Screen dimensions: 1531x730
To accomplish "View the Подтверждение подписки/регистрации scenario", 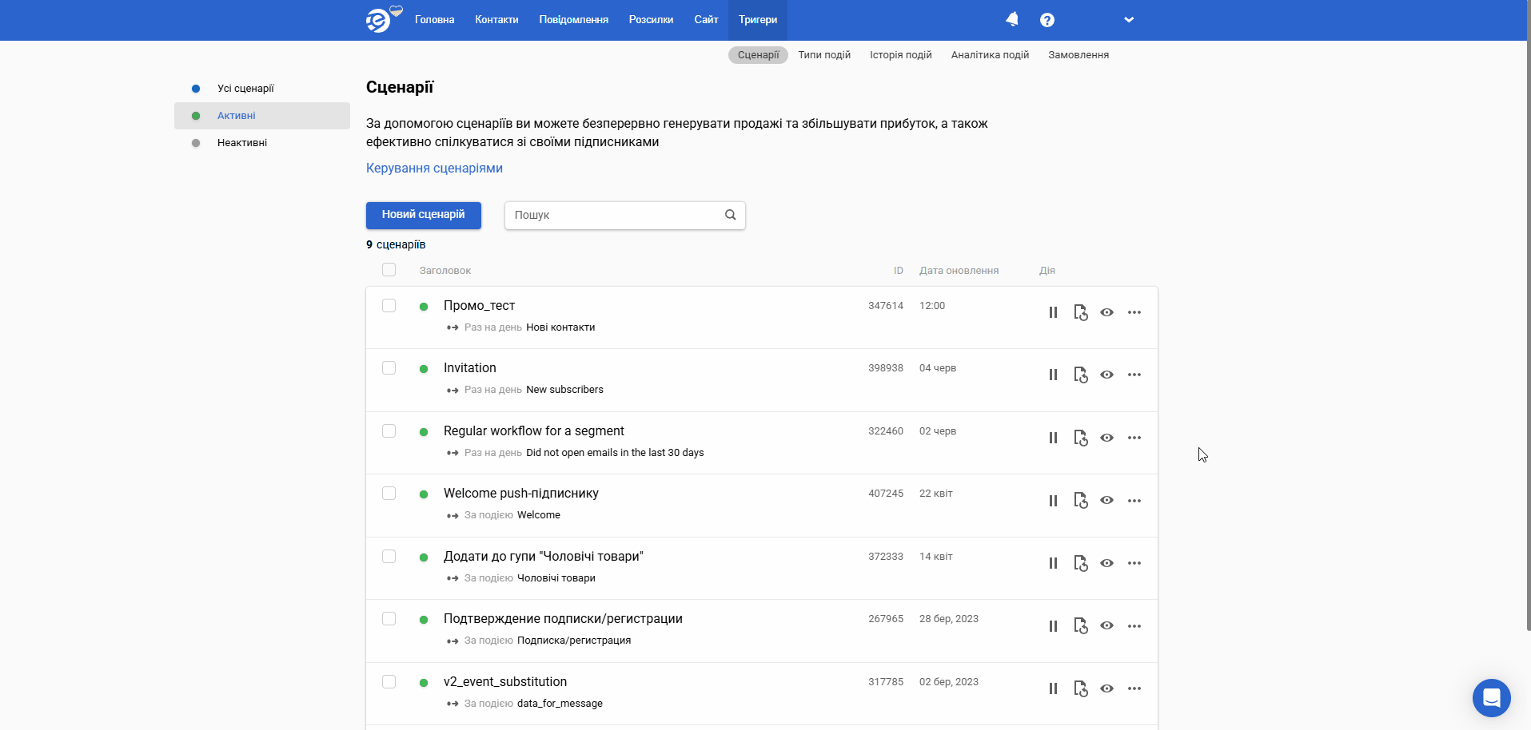I will pos(1106,625).
